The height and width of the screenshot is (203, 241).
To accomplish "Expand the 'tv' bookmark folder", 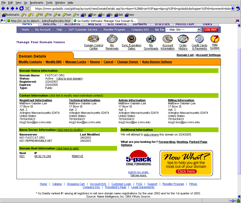I will pos(101,15).
